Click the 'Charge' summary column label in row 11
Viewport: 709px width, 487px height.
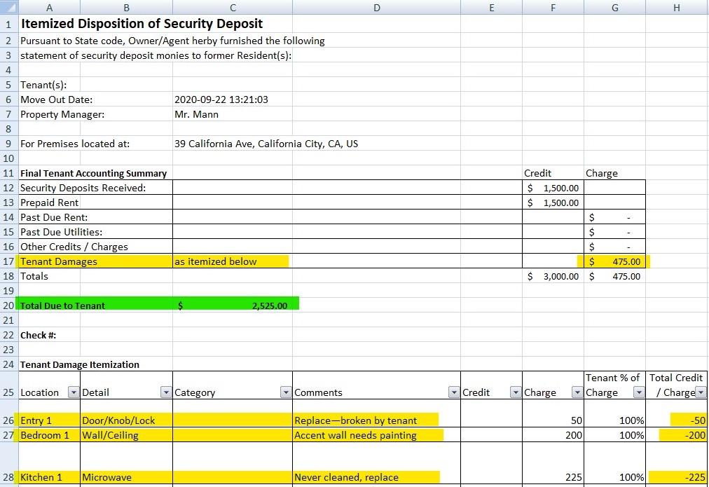click(x=601, y=173)
